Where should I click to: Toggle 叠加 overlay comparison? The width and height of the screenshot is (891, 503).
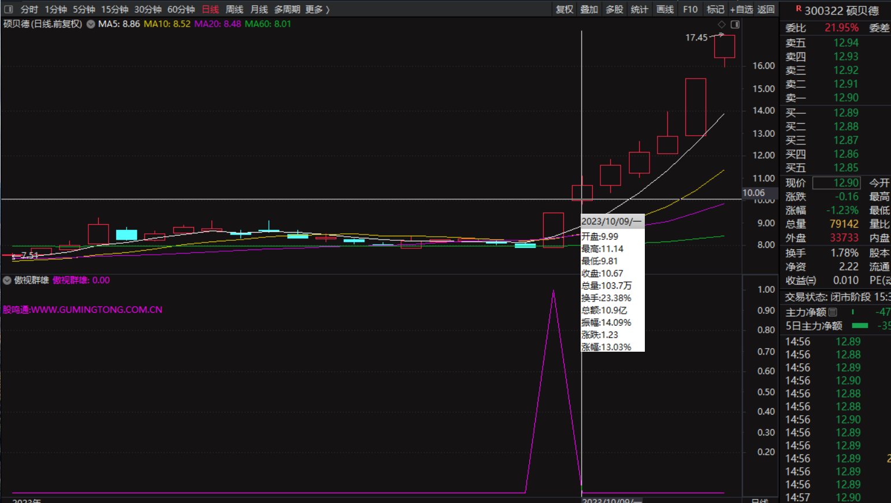tap(589, 9)
